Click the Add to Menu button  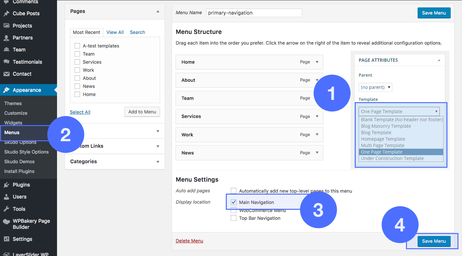click(x=142, y=112)
